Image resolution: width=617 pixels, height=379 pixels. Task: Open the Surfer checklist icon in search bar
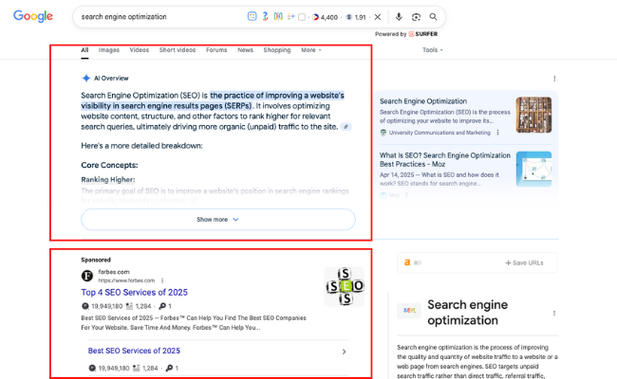click(x=252, y=16)
